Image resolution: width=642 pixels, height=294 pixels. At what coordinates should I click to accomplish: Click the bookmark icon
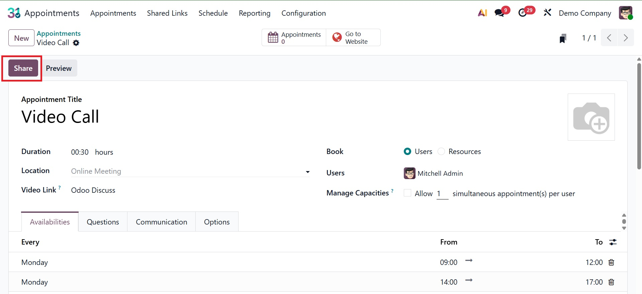tap(563, 38)
